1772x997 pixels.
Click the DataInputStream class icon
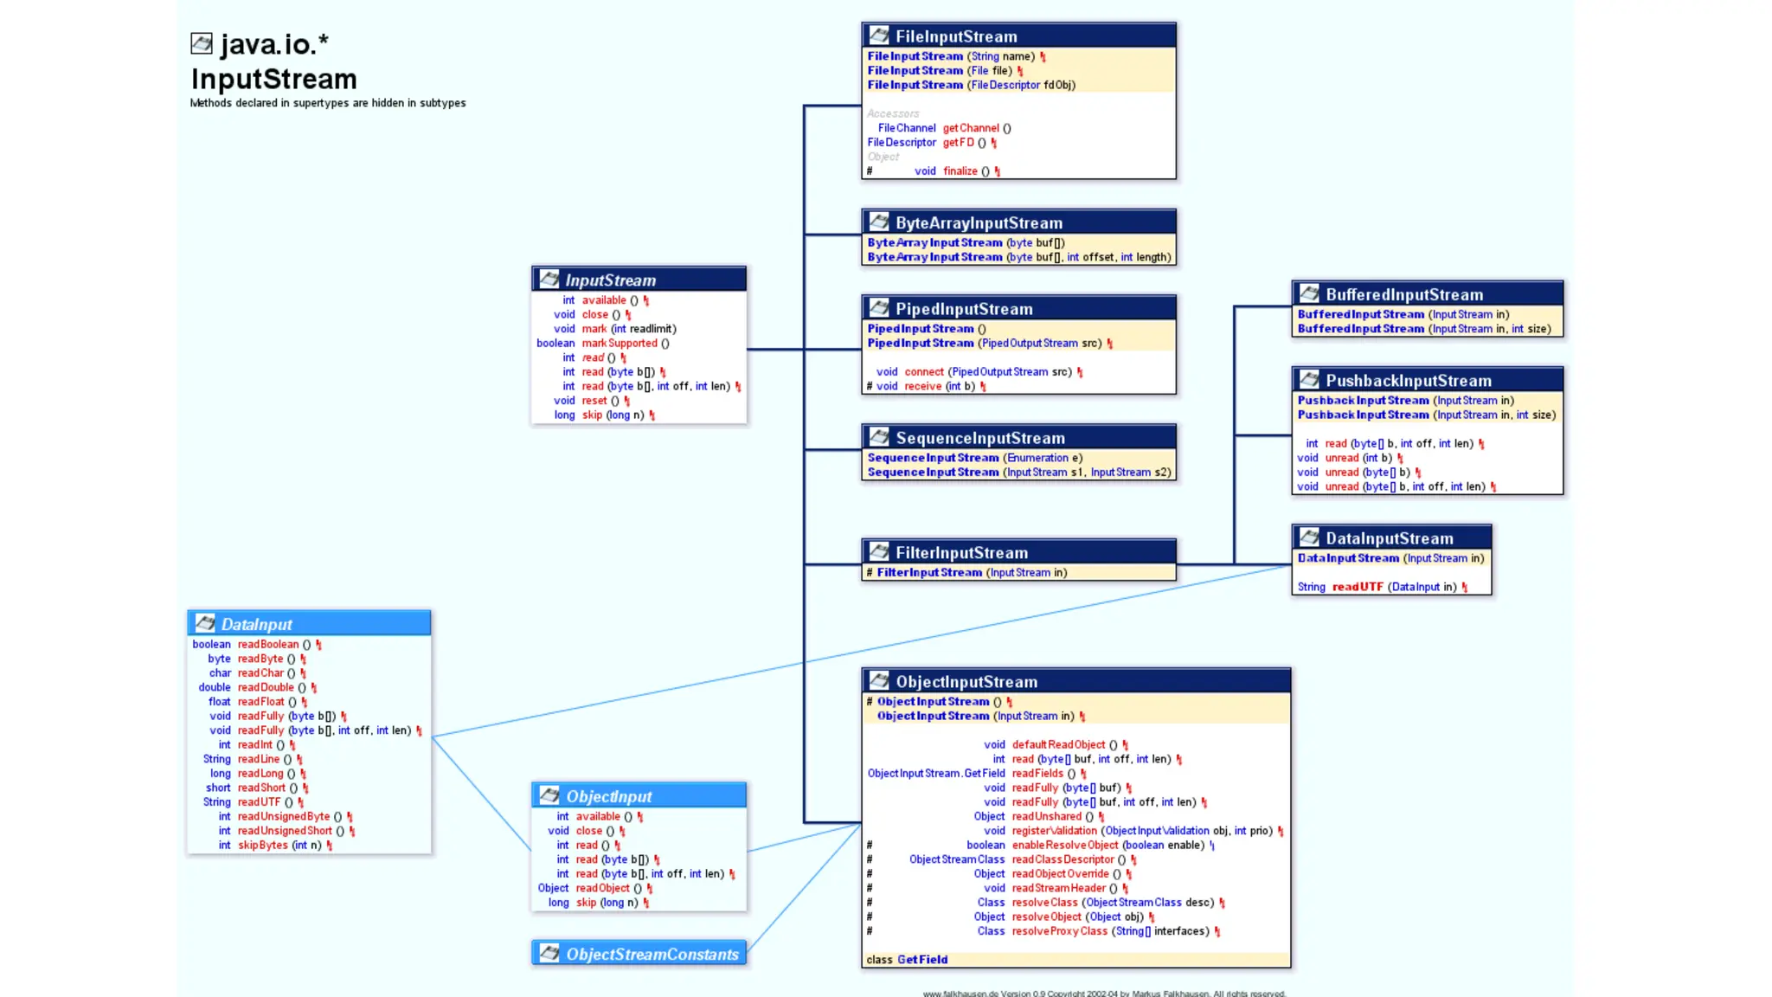(1309, 537)
